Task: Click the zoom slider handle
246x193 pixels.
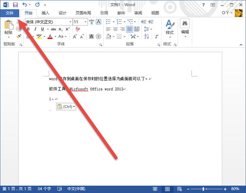Action: pyautogui.click(x=203, y=189)
